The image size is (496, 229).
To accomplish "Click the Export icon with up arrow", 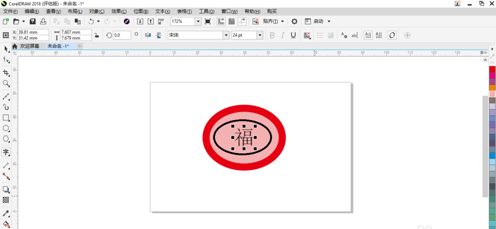I will pyautogui.click(x=151, y=21).
